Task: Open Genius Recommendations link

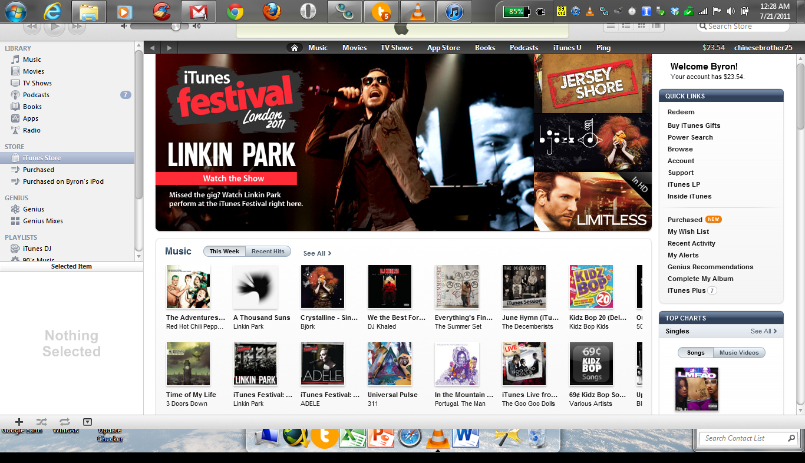Action: [710, 267]
